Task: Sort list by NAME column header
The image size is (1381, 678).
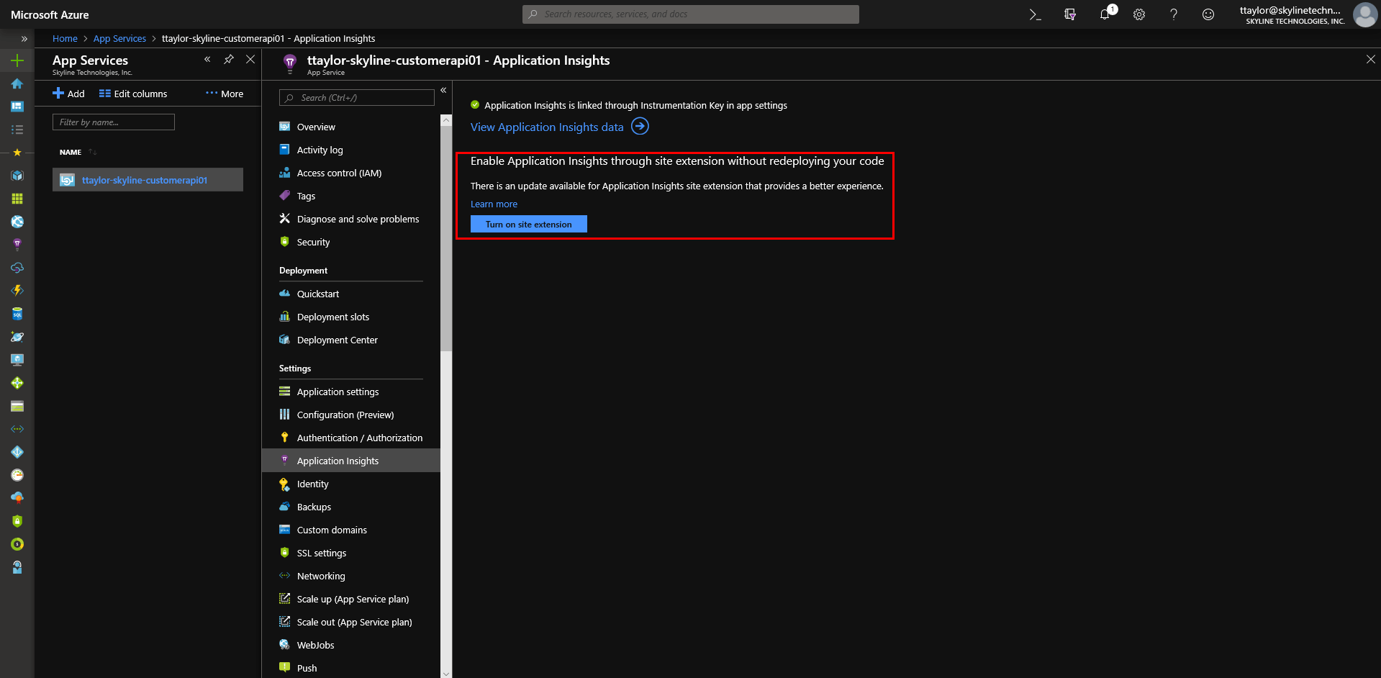Action: [71, 153]
